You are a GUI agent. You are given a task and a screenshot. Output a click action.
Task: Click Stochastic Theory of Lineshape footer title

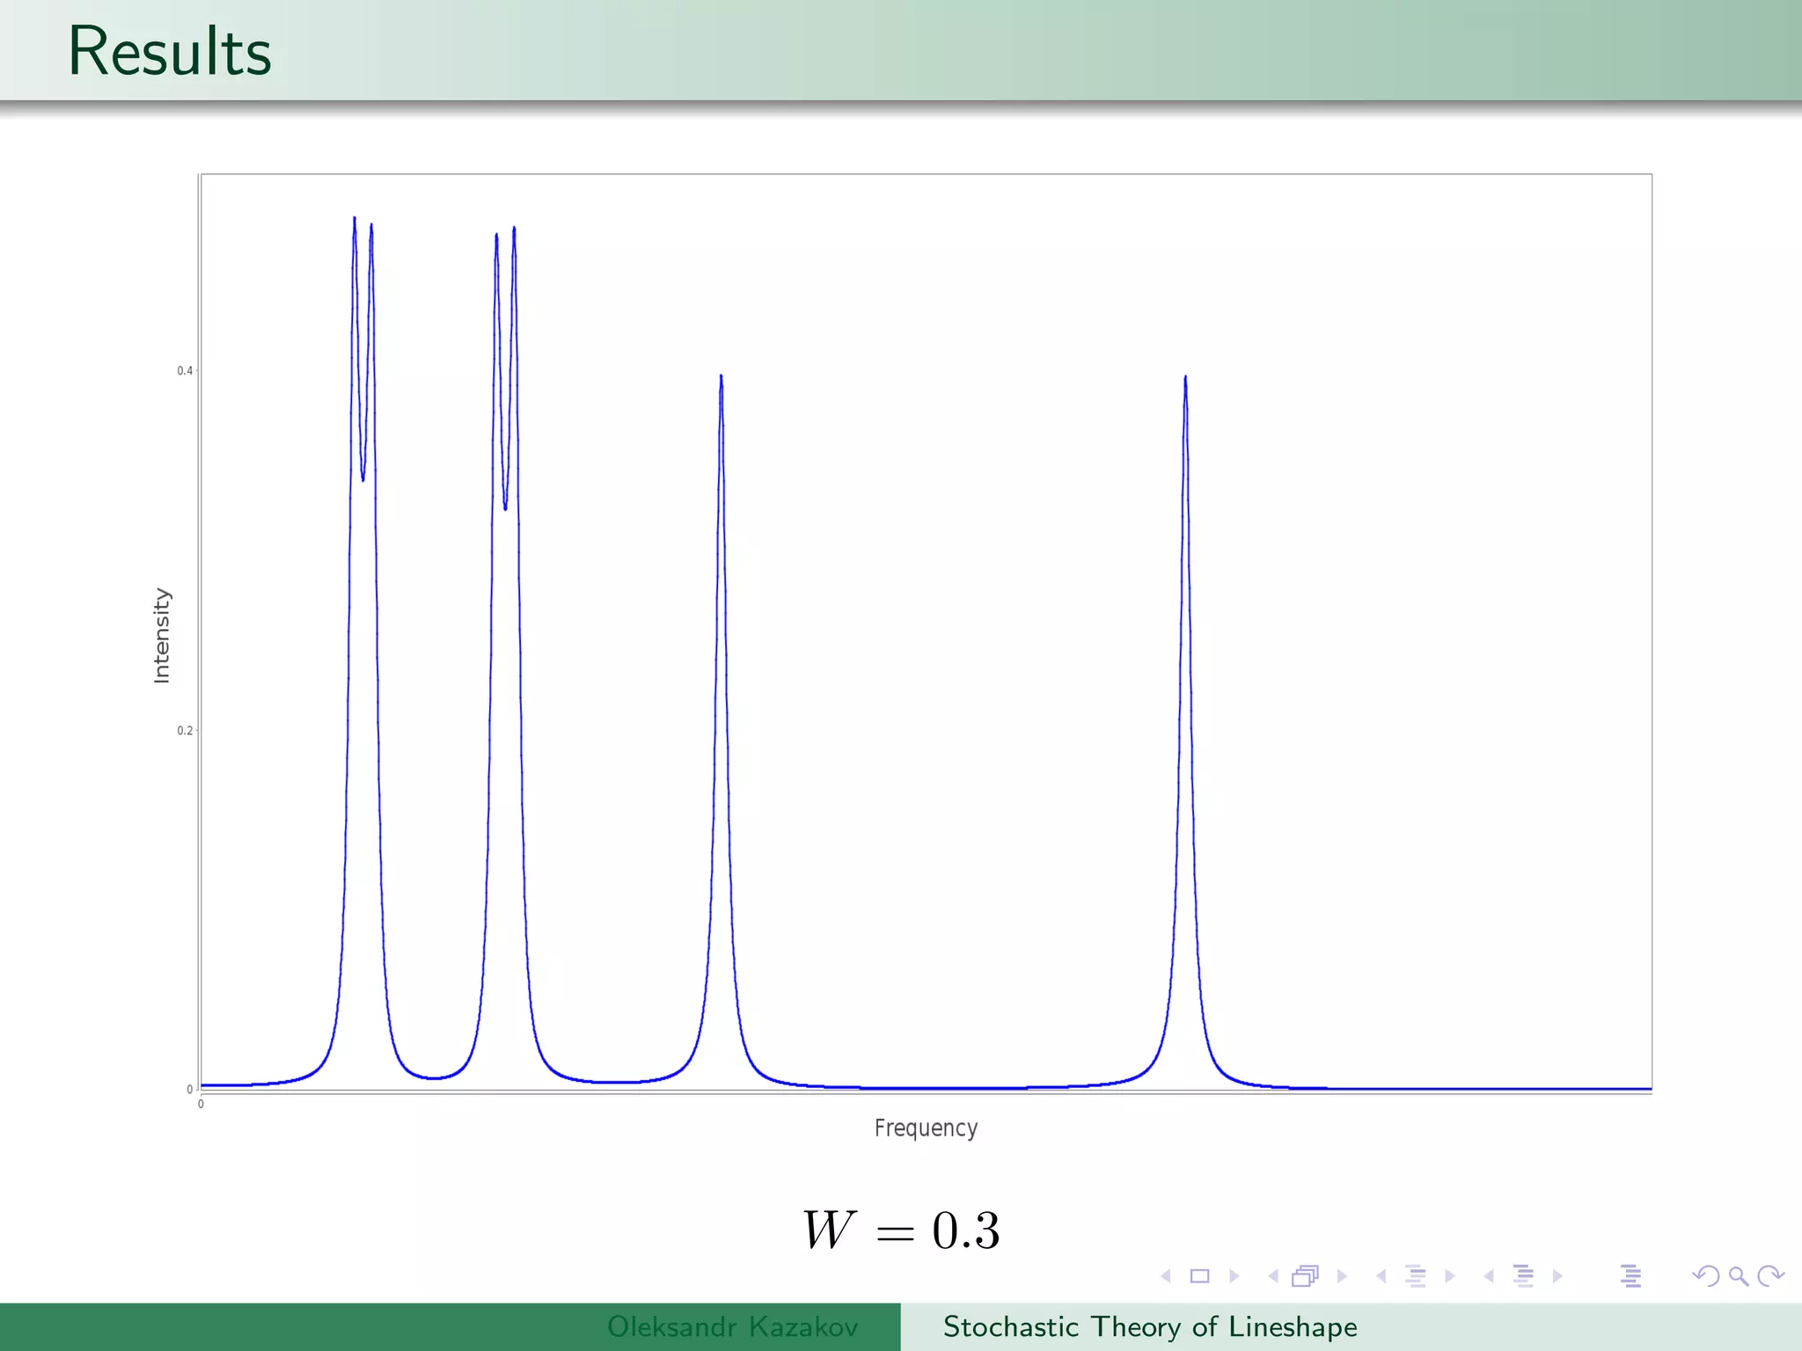tap(1149, 1326)
